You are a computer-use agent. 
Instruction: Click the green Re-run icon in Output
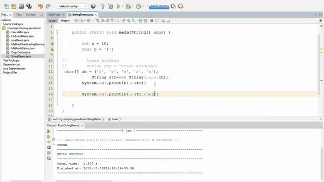click(49, 131)
